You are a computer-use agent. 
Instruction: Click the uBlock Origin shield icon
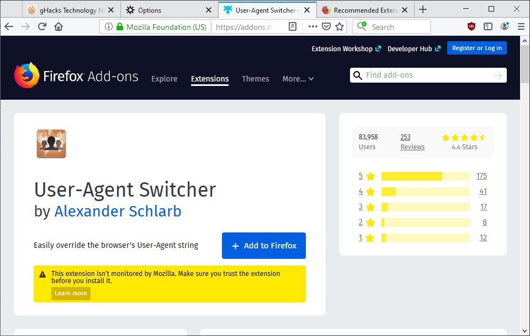point(471,26)
